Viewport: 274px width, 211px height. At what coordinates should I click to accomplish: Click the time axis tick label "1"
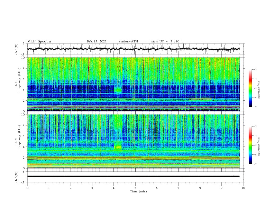coord(49,188)
